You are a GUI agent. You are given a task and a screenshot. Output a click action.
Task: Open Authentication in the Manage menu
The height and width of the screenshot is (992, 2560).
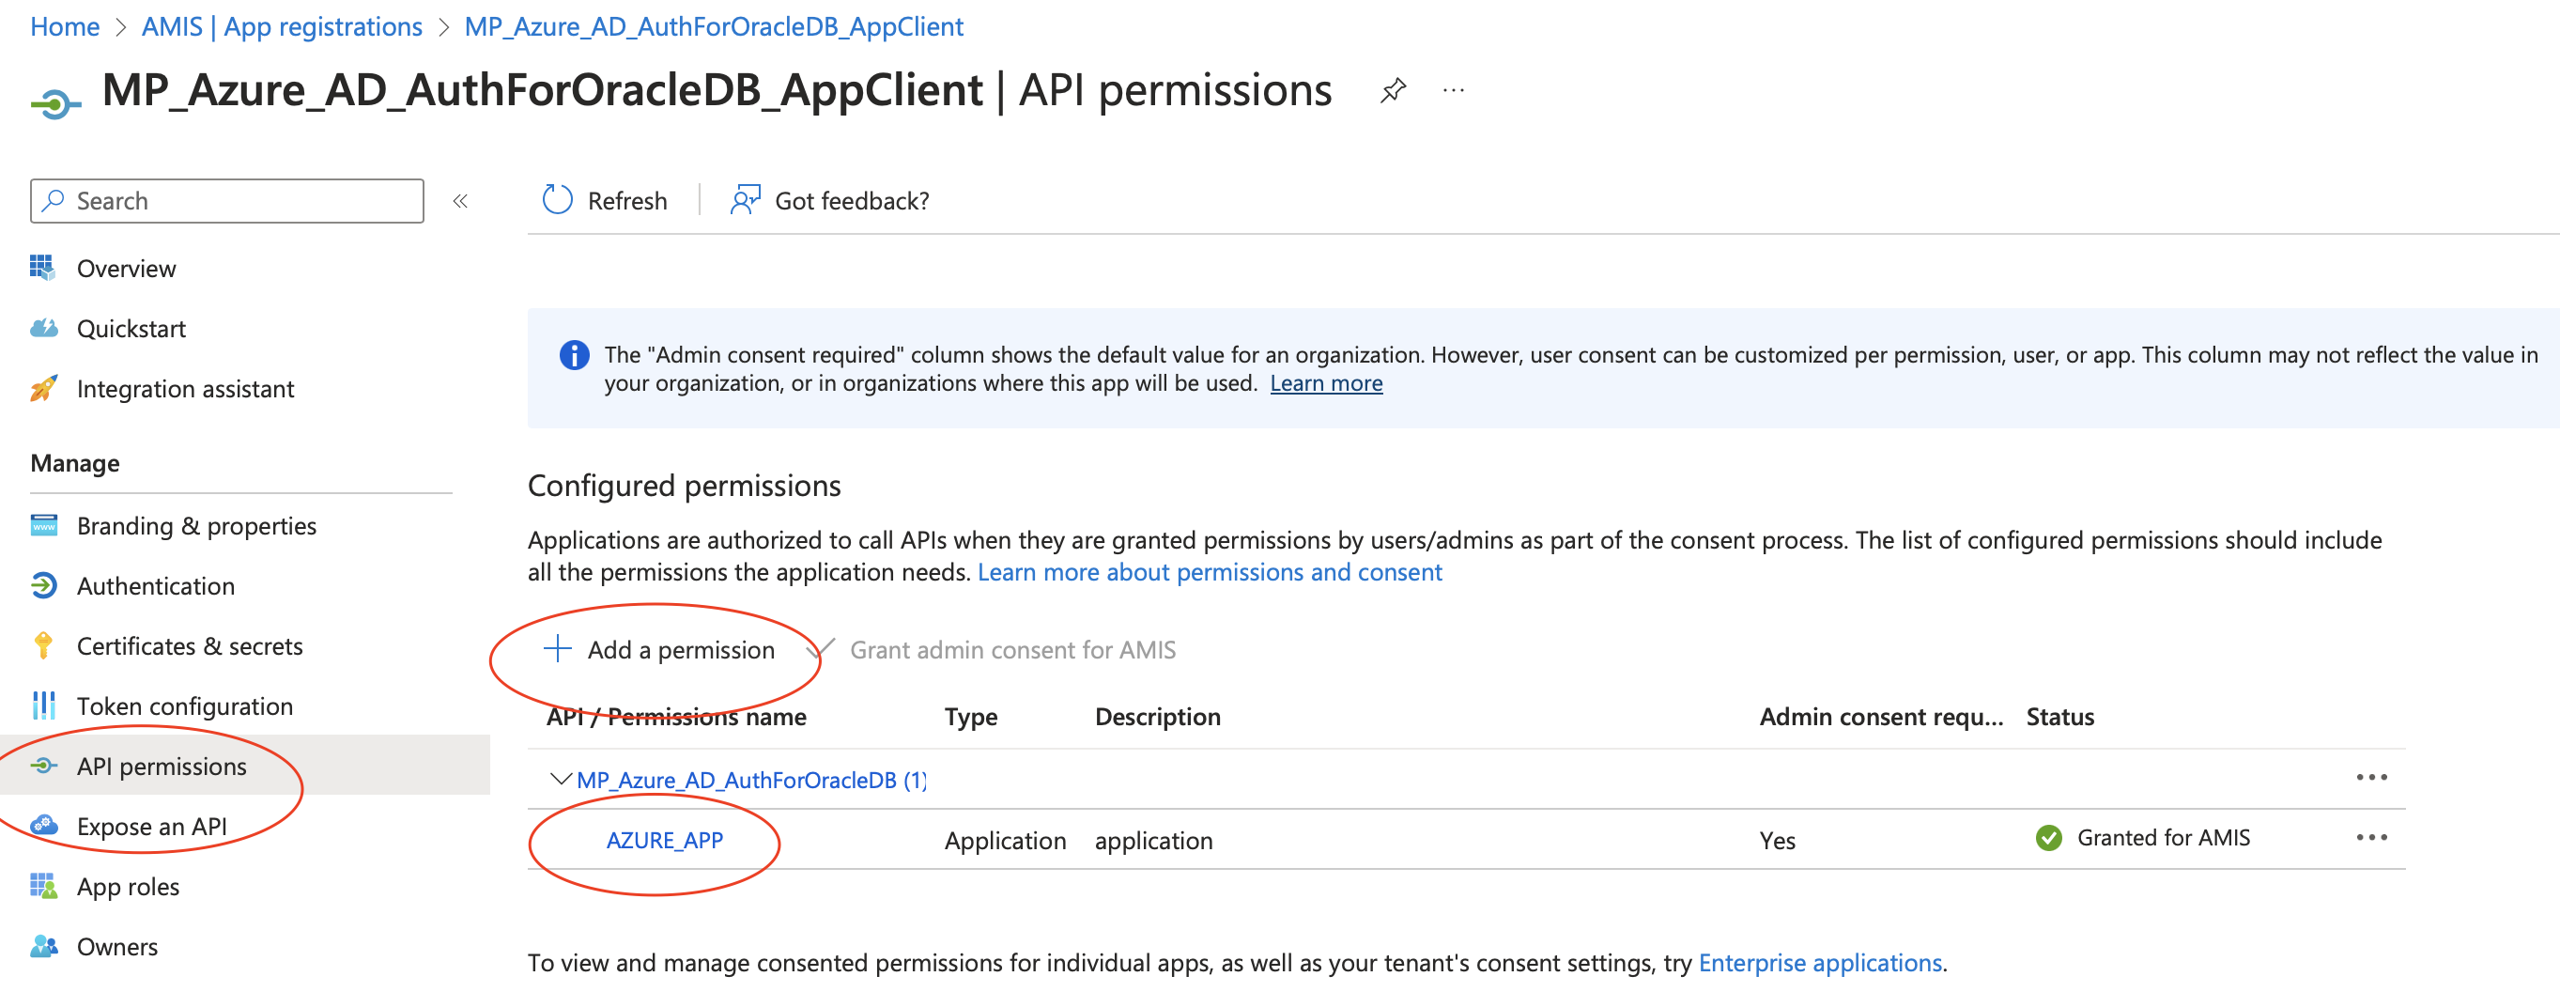tap(156, 586)
